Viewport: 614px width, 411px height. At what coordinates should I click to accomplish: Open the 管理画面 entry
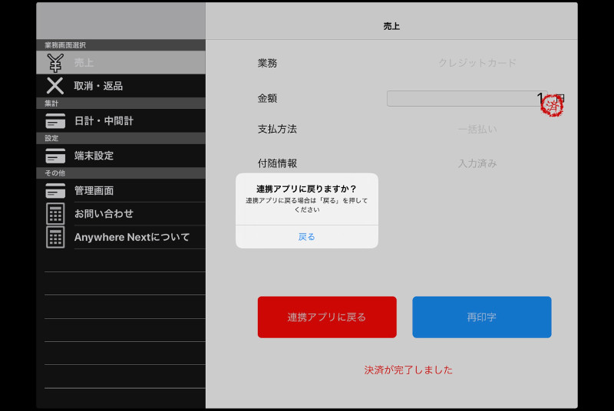point(121,190)
